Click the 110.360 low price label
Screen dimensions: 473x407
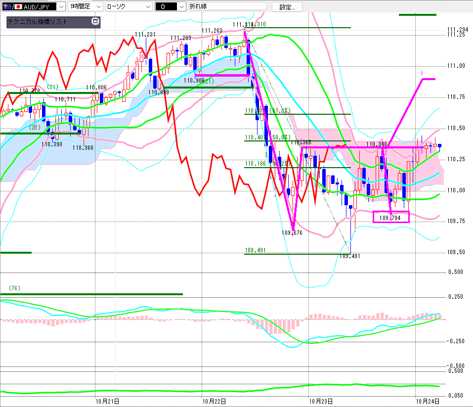[83, 148]
